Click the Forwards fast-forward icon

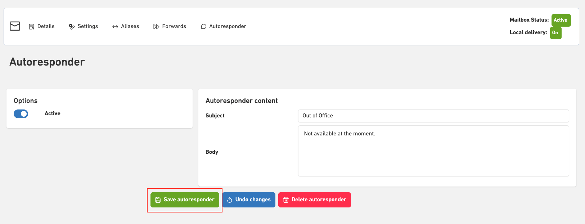click(156, 27)
